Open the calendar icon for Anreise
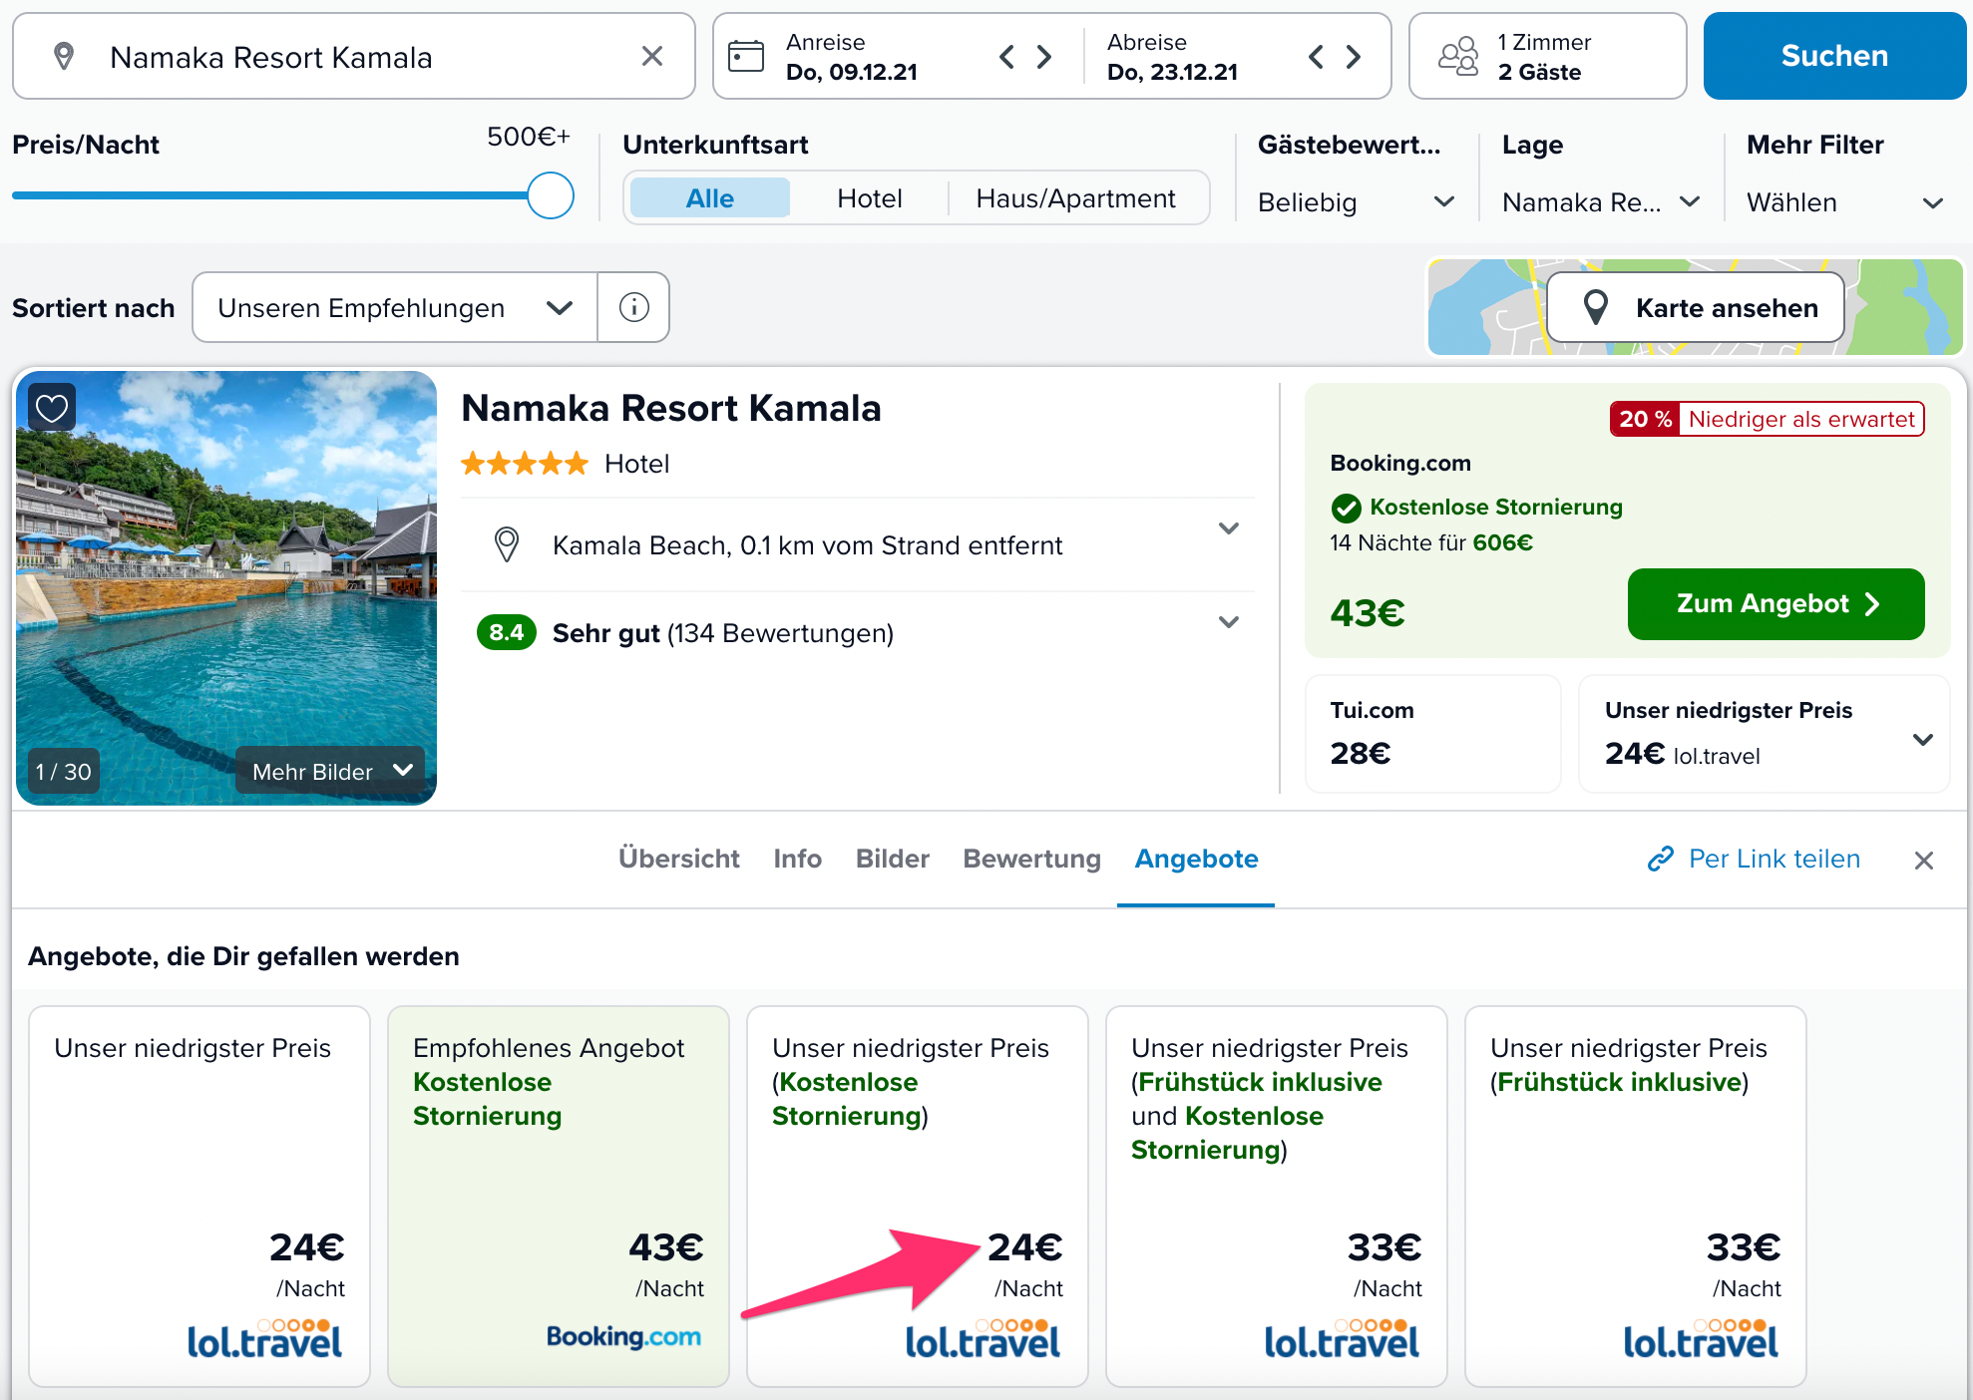The height and width of the screenshot is (1400, 1973). (746, 56)
